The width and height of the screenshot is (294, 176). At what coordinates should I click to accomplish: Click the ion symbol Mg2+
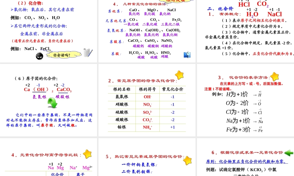tap(87, 167)
